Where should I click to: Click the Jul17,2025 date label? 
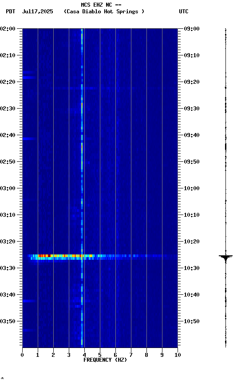(37, 12)
